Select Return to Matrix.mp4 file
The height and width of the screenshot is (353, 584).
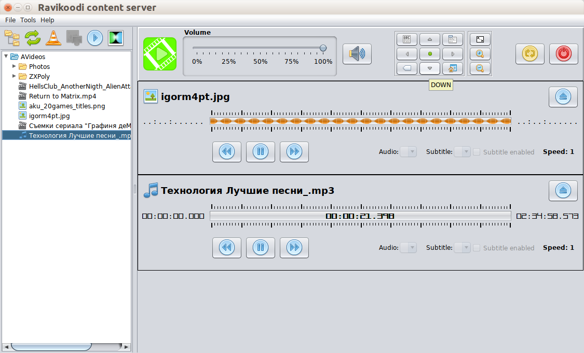pos(63,96)
